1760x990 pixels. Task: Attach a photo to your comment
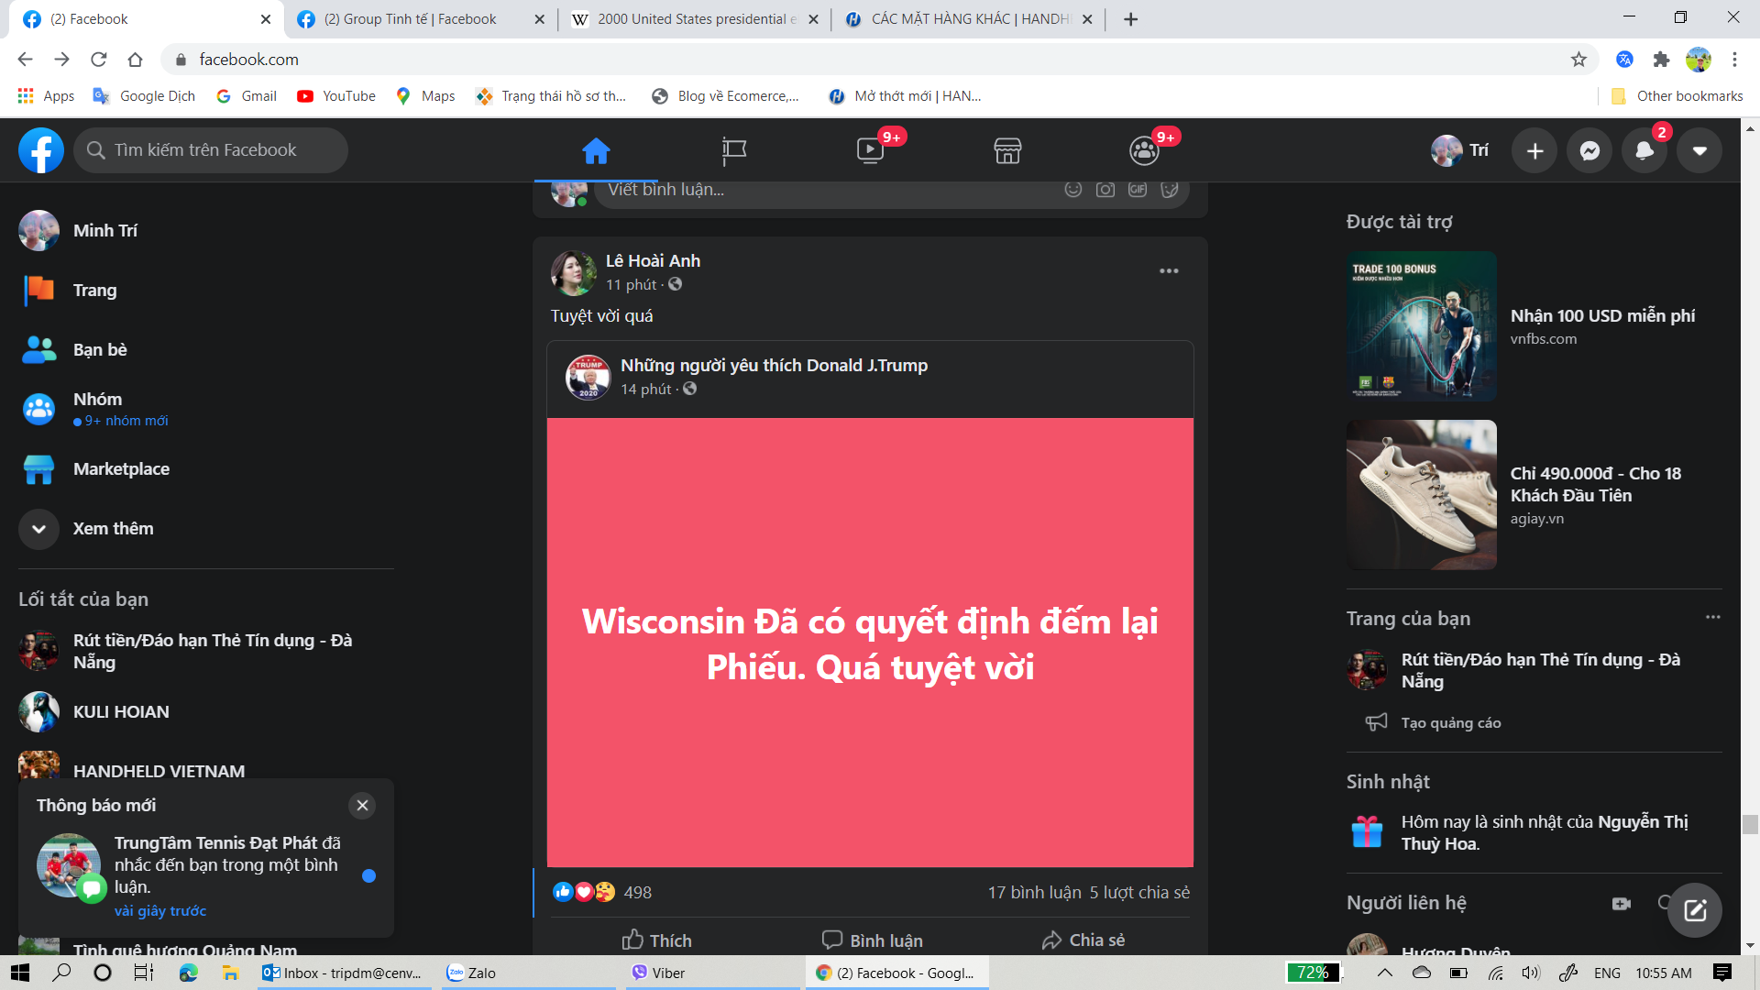pos(1105,189)
